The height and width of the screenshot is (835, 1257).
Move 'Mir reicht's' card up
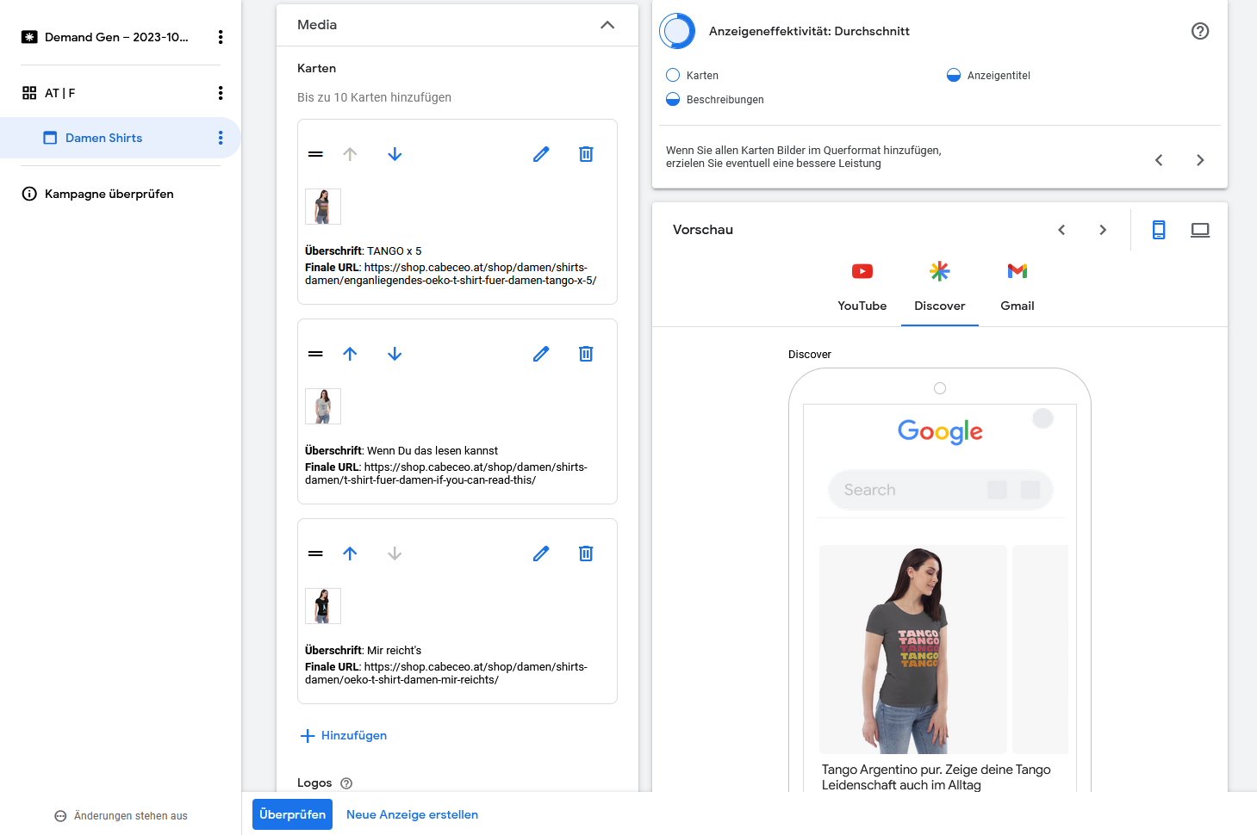[x=350, y=554]
